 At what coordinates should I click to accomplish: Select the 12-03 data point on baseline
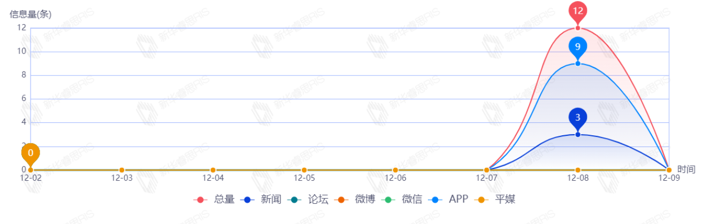pyautogui.click(x=122, y=170)
